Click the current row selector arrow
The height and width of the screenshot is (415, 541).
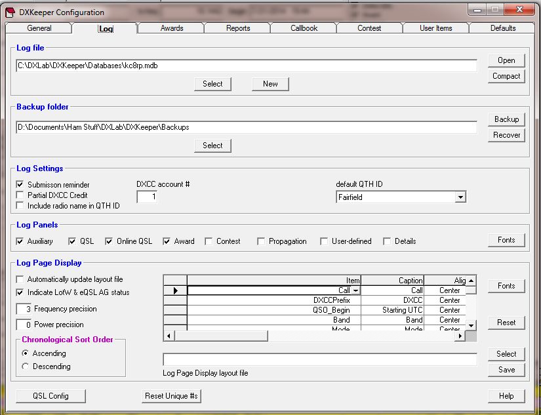coord(175,290)
